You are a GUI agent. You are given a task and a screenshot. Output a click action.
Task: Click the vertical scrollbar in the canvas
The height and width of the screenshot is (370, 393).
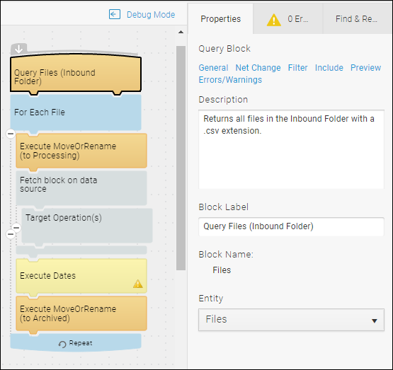[181, 158]
